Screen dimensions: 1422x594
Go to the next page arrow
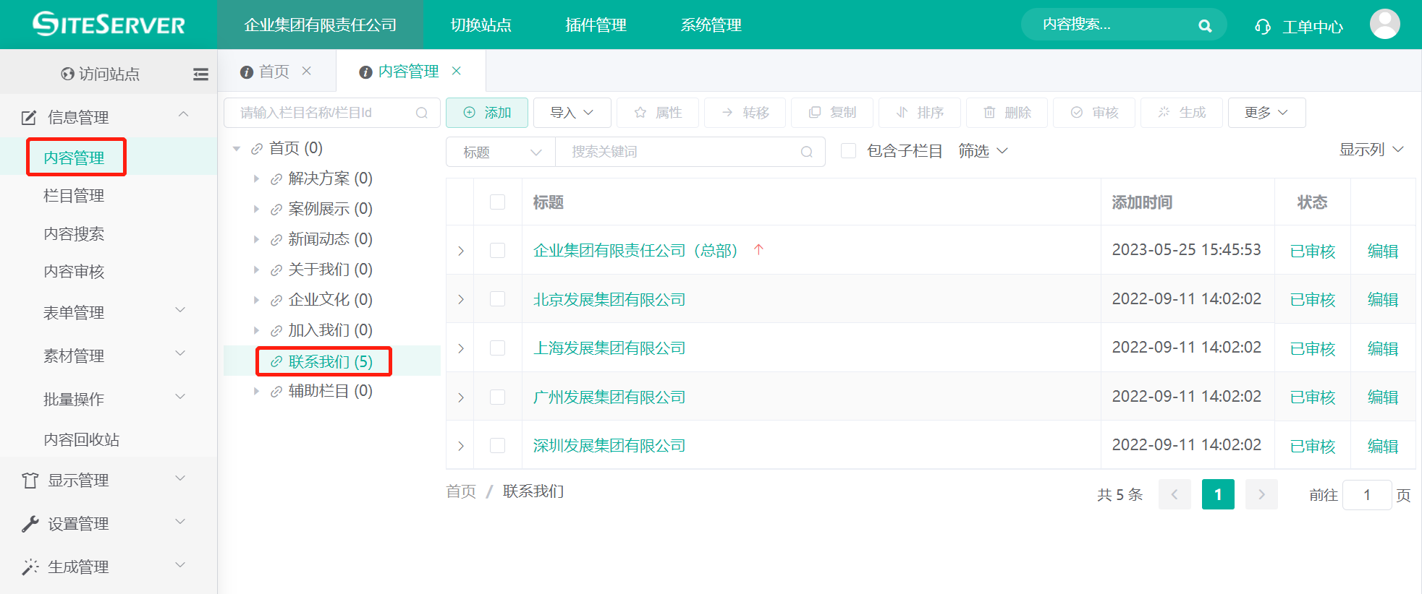pyautogui.click(x=1261, y=494)
